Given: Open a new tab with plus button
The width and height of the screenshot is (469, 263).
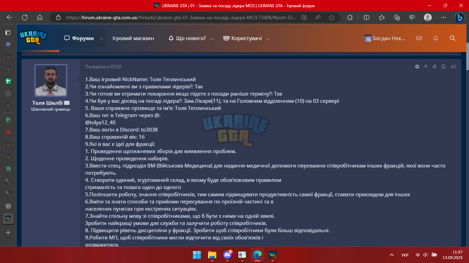Looking at the screenshot, I should pyautogui.click(x=8, y=232).
